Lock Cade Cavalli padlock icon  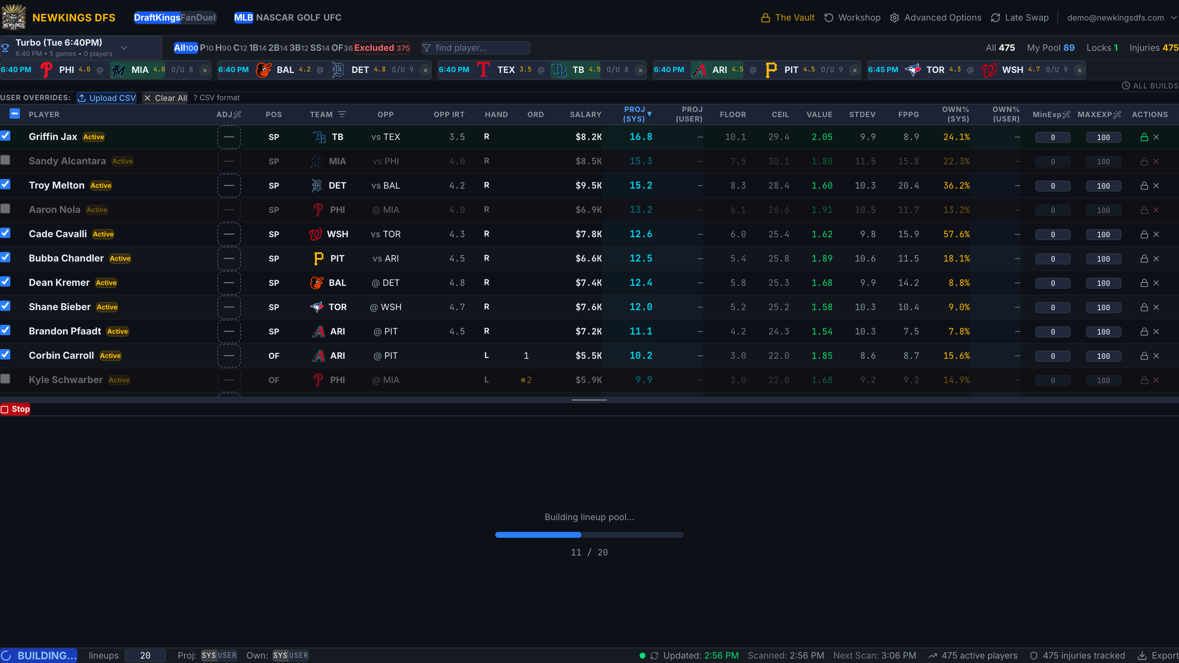1144,234
